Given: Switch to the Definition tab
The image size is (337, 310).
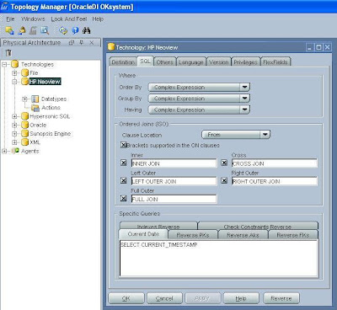Looking at the screenshot, I should tap(123, 62).
